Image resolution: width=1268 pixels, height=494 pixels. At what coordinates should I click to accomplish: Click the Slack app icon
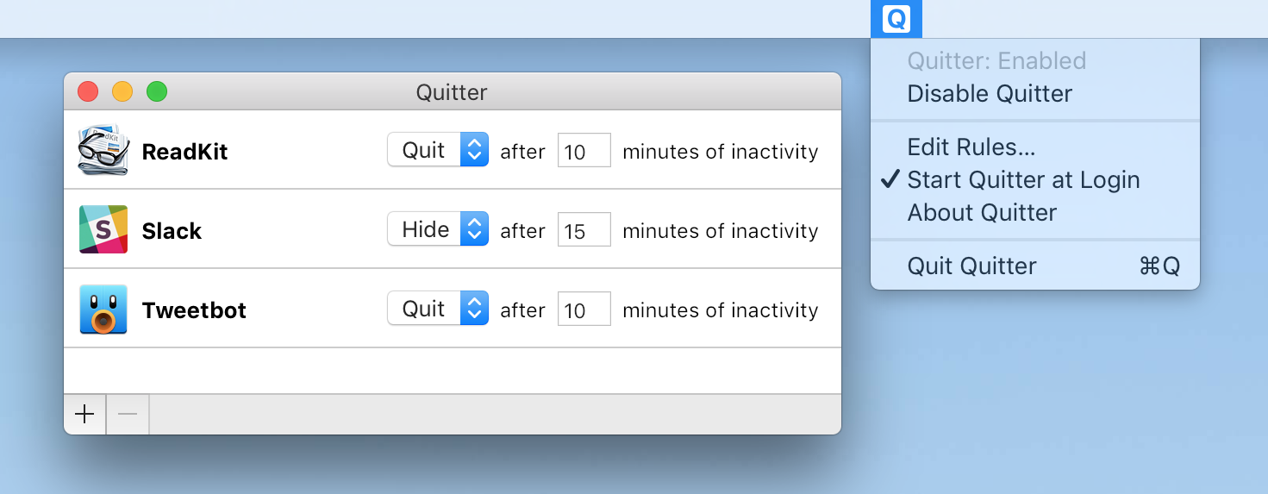(103, 229)
